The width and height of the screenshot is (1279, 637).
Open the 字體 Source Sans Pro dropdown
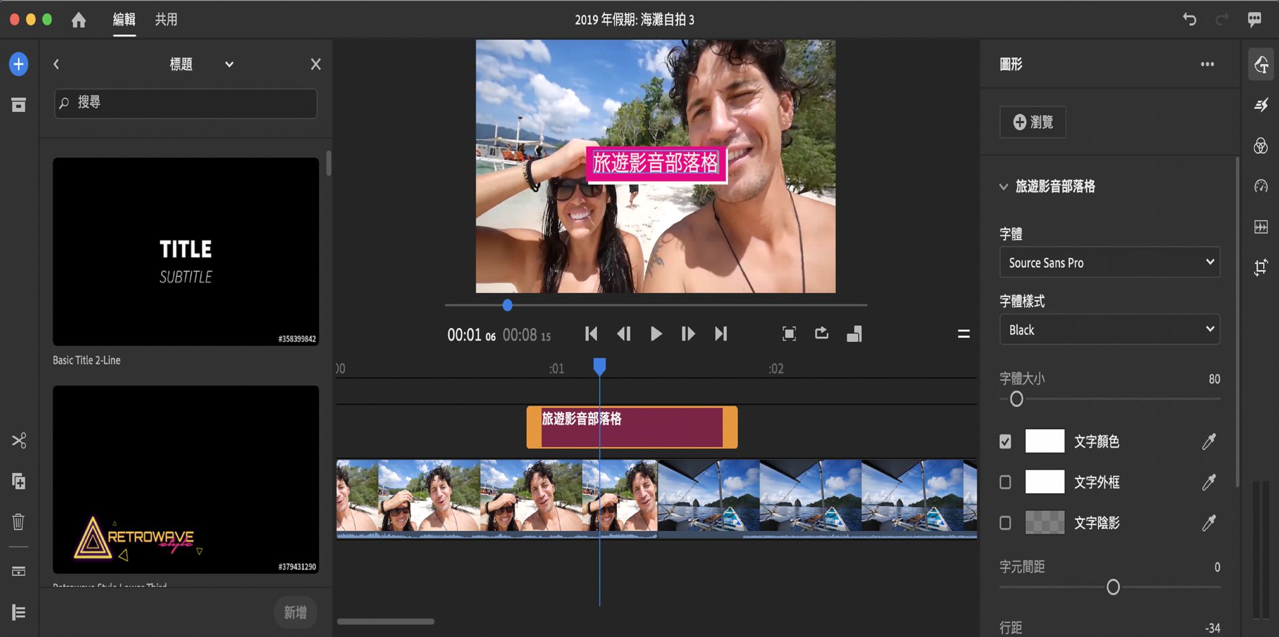[1110, 263]
